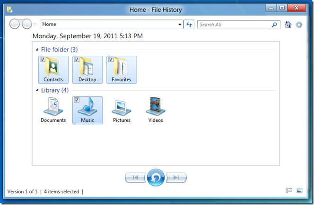The width and height of the screenshot is (314, 205).
Task: Select the Videos library icon
Action: tap(156, 110)
